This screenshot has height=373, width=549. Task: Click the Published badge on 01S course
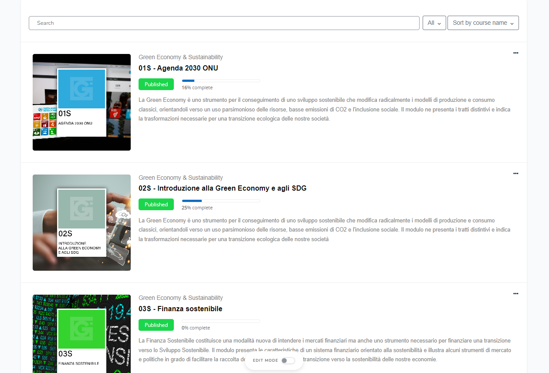156,84
